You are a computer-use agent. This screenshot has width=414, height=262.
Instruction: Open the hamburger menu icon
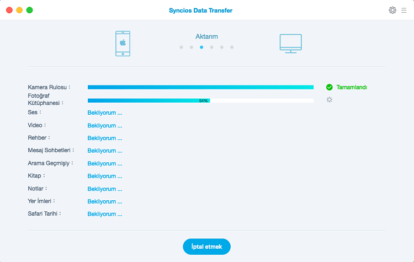pyautogui.click(x=404, y=10)
